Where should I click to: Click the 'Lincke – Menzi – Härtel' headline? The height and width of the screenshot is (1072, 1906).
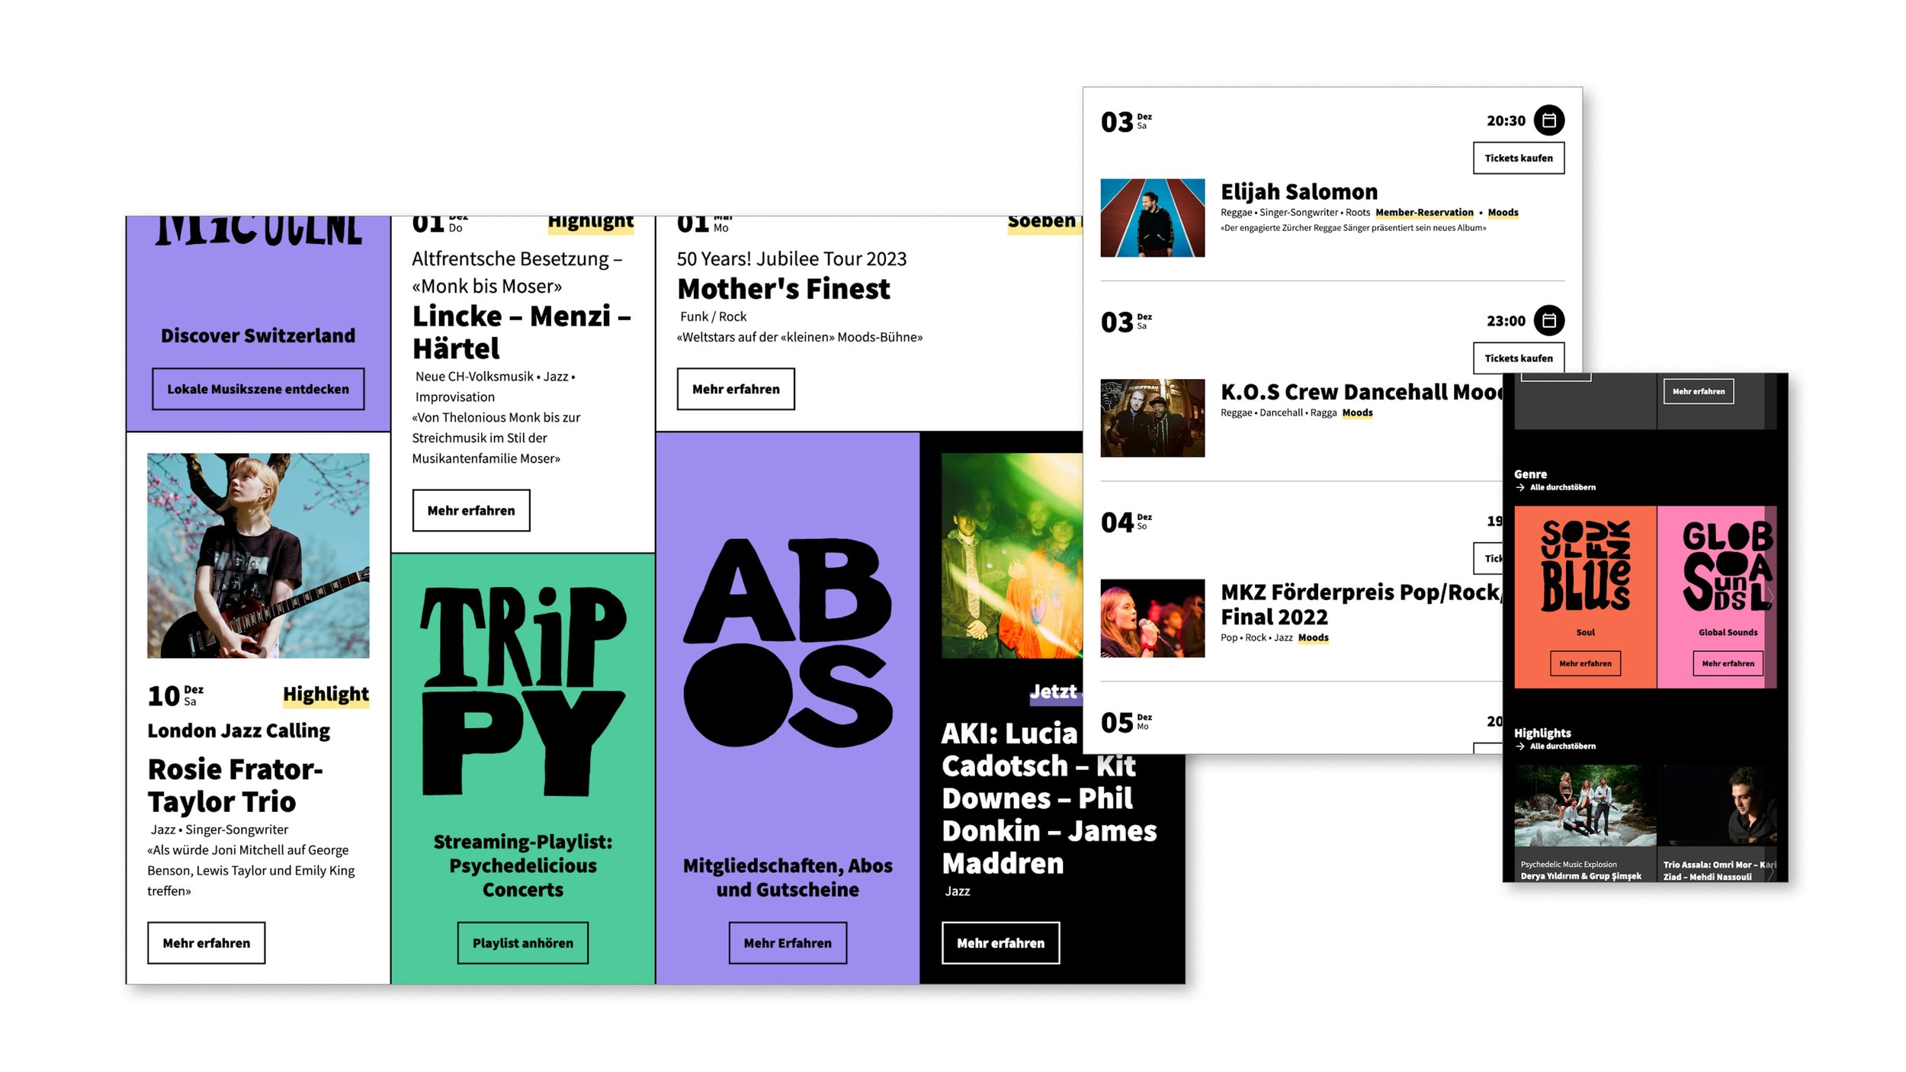click(521, 332)
